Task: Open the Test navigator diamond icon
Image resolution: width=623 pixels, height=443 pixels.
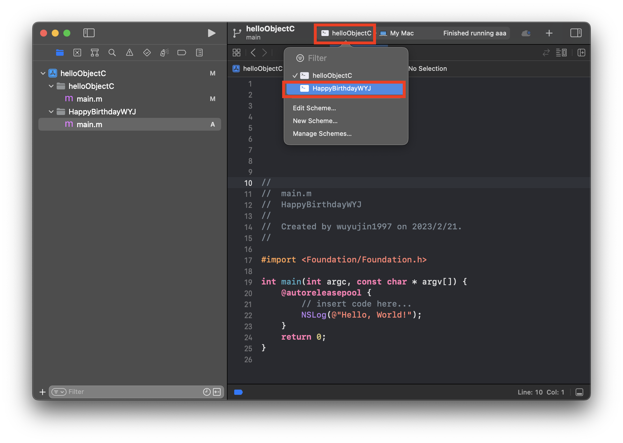Action: [147, 53]
